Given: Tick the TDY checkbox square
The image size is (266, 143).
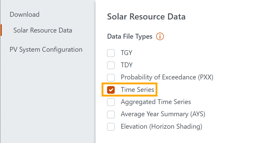Looking at the screenshot, I should [111, 65].
